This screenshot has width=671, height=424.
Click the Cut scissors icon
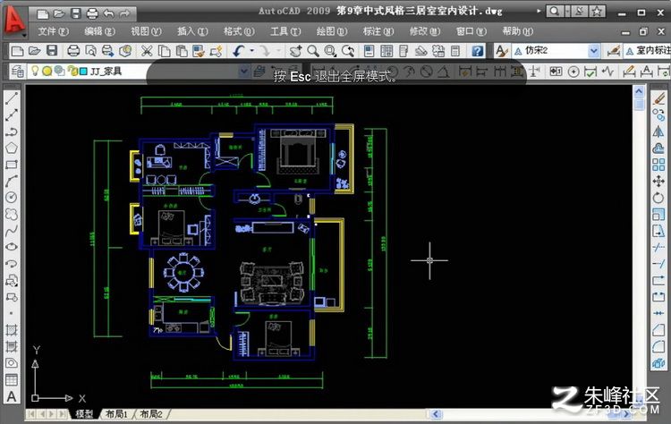point(147,51)
